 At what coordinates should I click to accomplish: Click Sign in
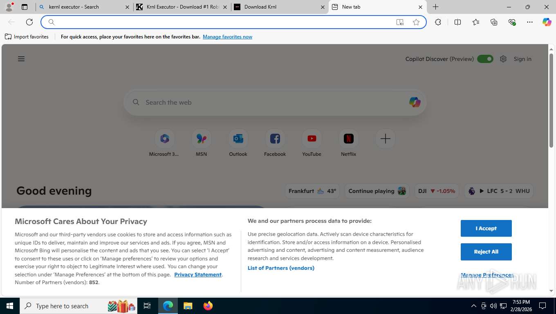pyautogui.click(x=522, y=59)
